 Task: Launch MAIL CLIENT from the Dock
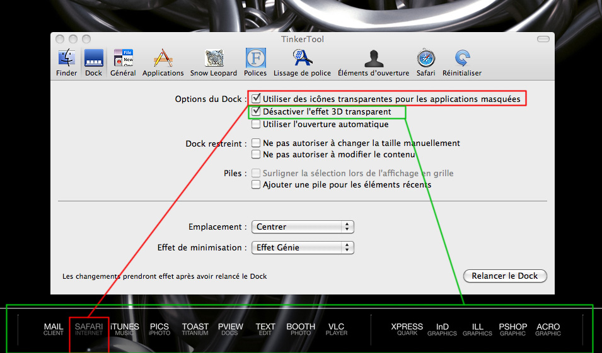(x=54, y=329)
